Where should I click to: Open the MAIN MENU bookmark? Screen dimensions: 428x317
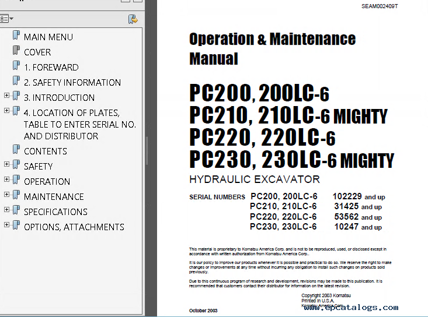pyautogui.click(x=48, y=37)
